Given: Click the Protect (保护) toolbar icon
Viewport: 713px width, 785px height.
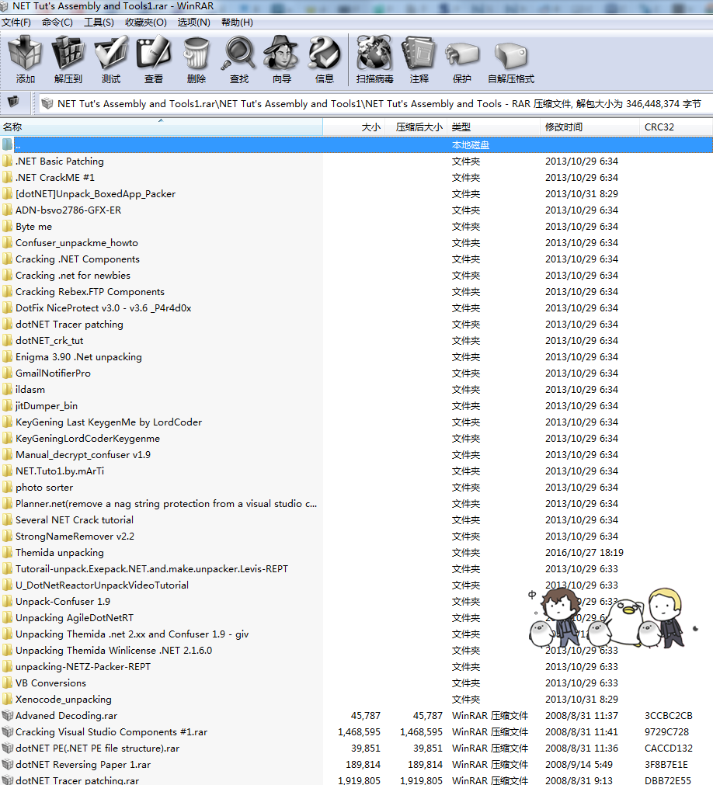Looking at the screenshot, I should (461, 58).
